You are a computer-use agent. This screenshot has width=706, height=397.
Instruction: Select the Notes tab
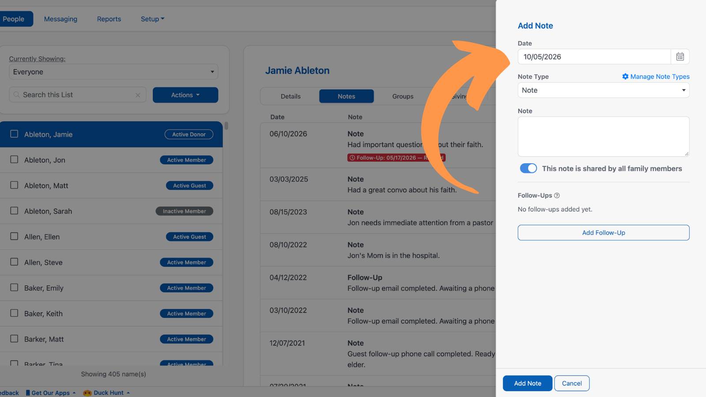pyautogui.click(x=346, y=96)
